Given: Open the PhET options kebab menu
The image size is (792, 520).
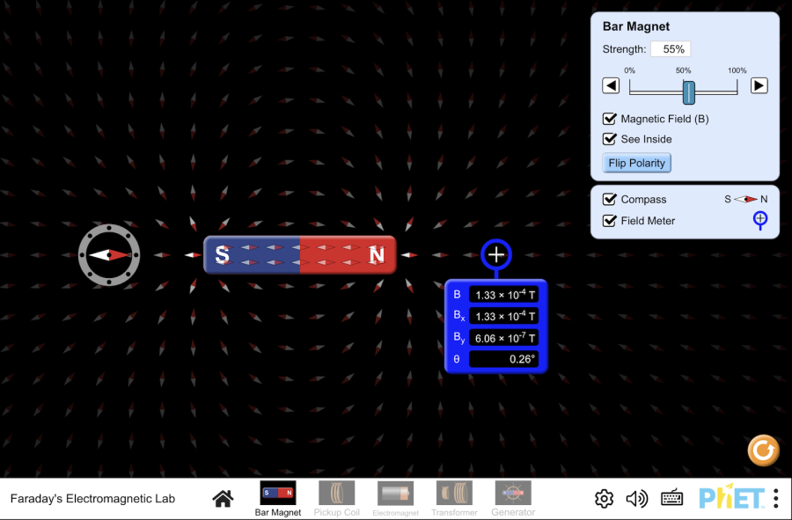Looking at the screenshot, I should point(775,499).
